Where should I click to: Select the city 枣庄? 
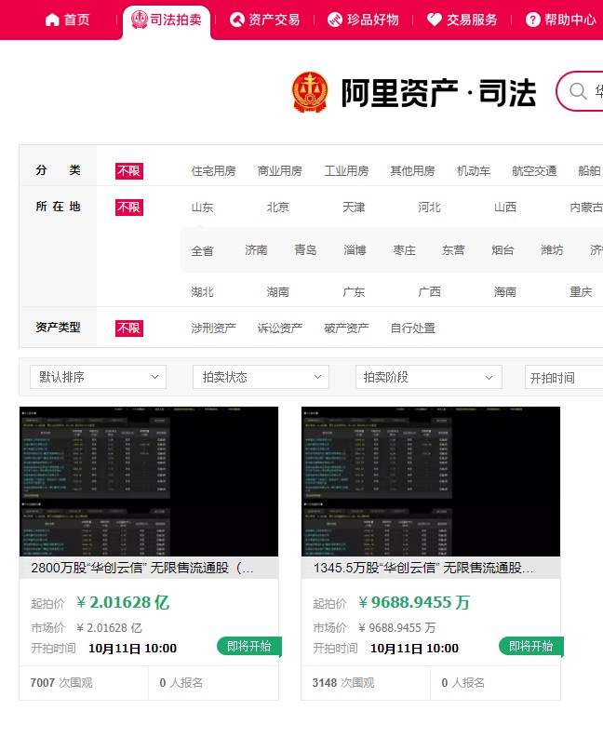[404, 250]
